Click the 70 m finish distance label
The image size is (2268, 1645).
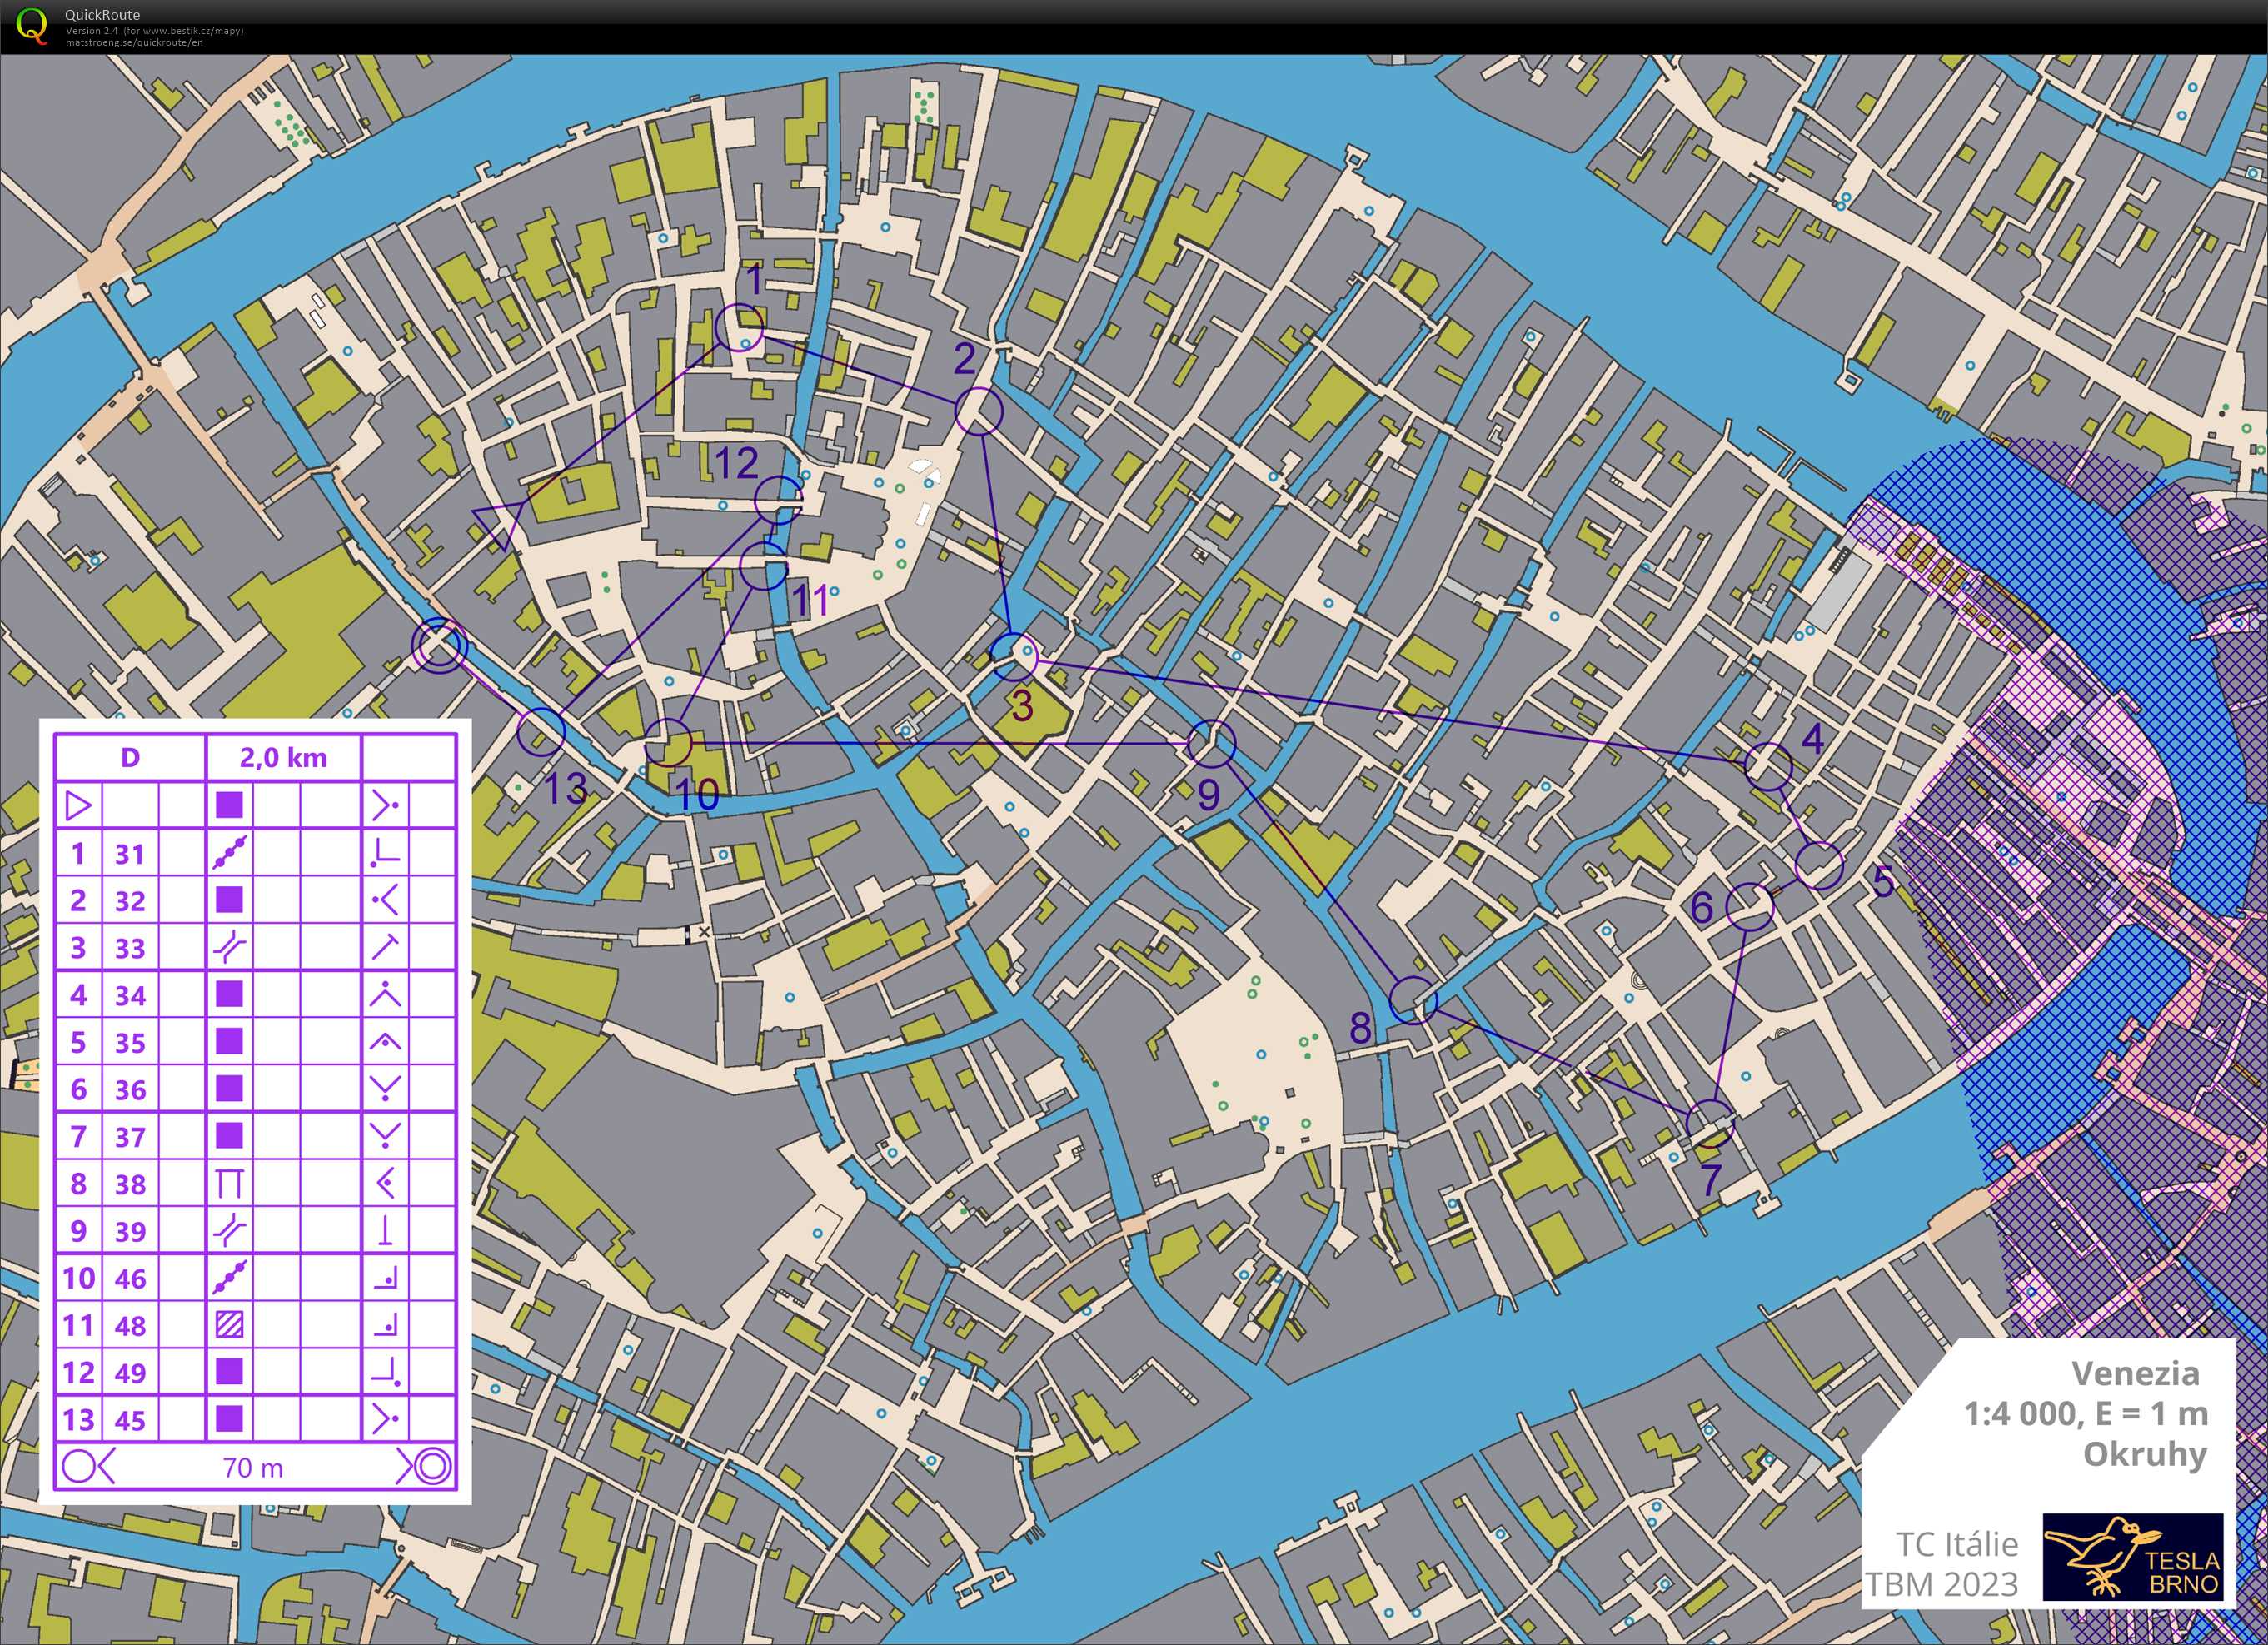pos(253,1468)
